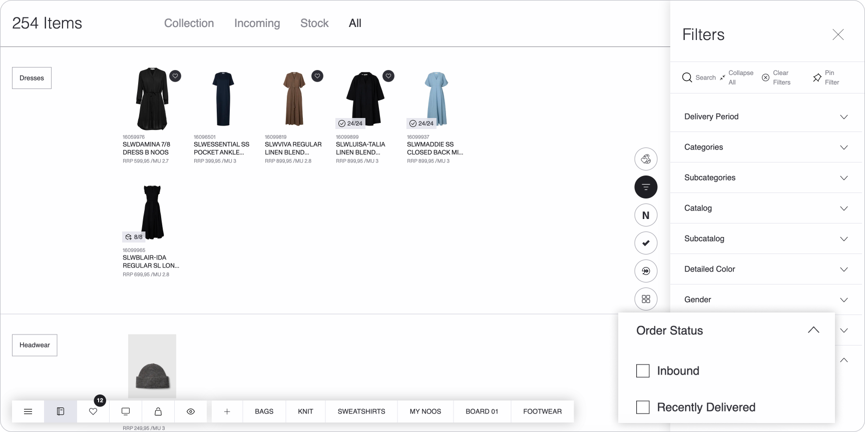Check the Inbound order status checkbox
Viewport: 865px width, 432px height.
coord(643,371)
